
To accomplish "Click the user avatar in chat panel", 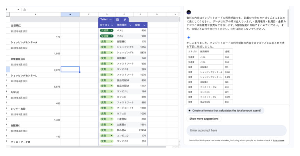I will click(x=189, y=12).
